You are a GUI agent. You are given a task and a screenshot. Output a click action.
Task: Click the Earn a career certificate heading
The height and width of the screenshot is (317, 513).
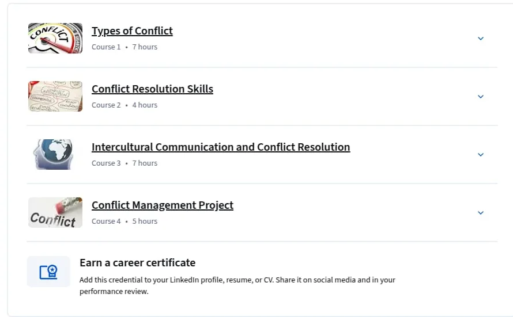(x=137, y=263)
